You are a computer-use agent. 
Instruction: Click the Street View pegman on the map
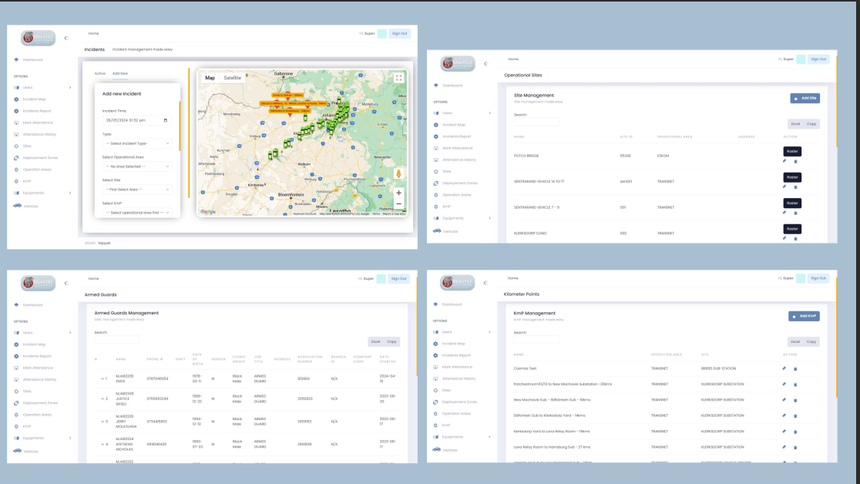[398, 173]
